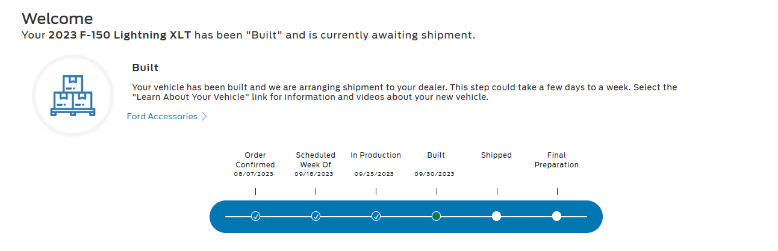This screenshot has width=778, height=251.
Task: Select the Scheduled Week Of label
Action: (x=316, y=160)
